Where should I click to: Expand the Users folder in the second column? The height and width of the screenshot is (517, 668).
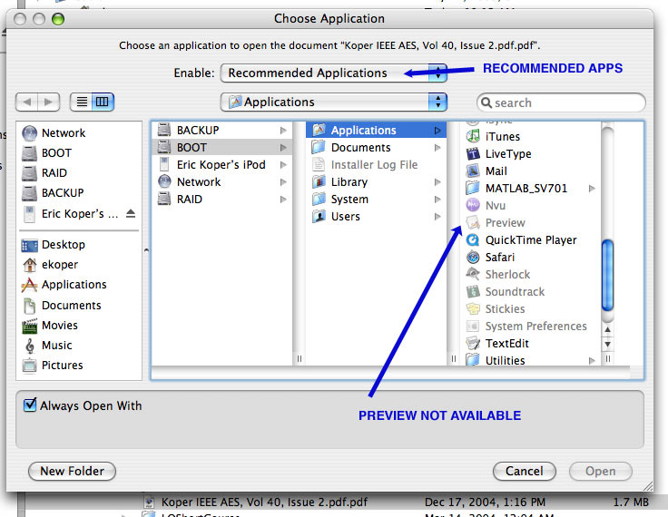pyautogui.click(x=437, y=217)
